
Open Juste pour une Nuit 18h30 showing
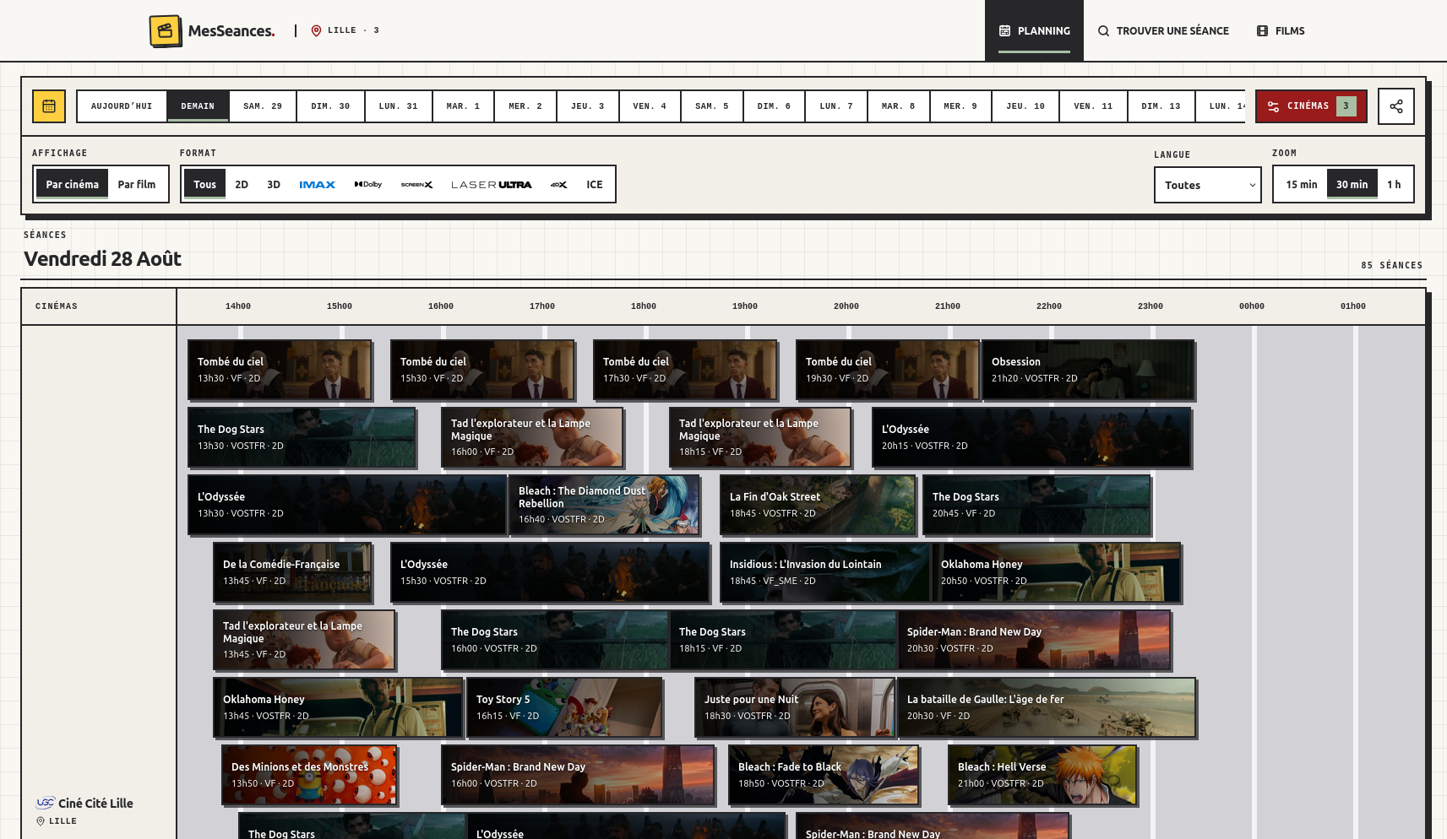click(x=794, y=707)
